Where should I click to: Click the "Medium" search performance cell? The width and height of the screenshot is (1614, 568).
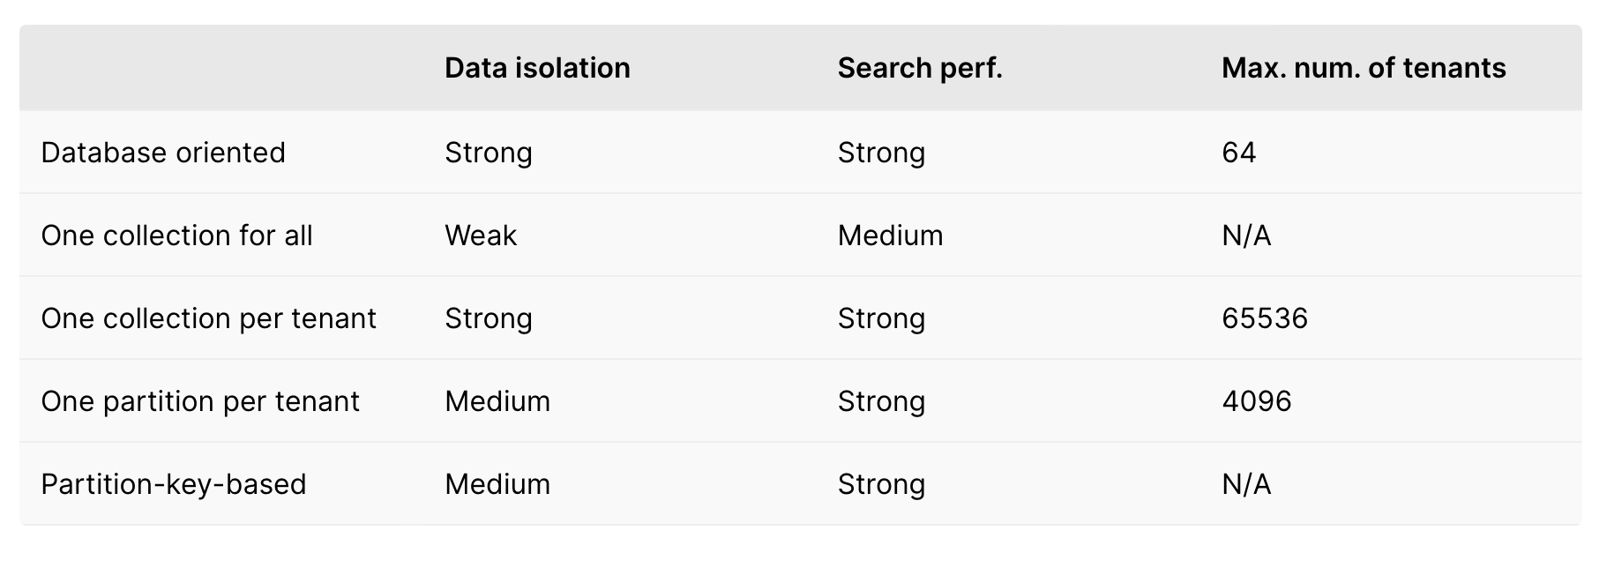coord(890,235)
